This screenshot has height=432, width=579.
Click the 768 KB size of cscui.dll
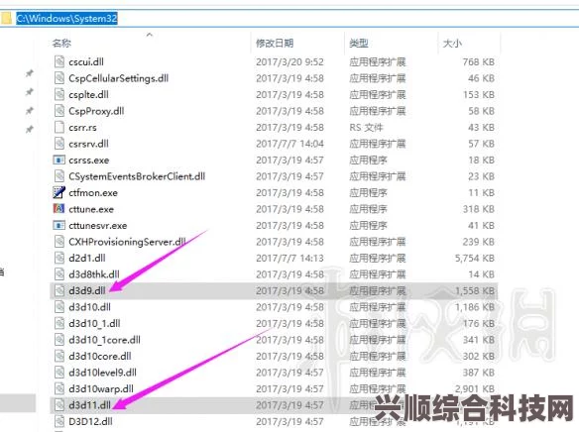[479, 61]
